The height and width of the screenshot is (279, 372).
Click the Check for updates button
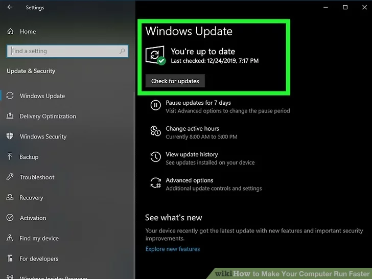[x=175, y=81]
